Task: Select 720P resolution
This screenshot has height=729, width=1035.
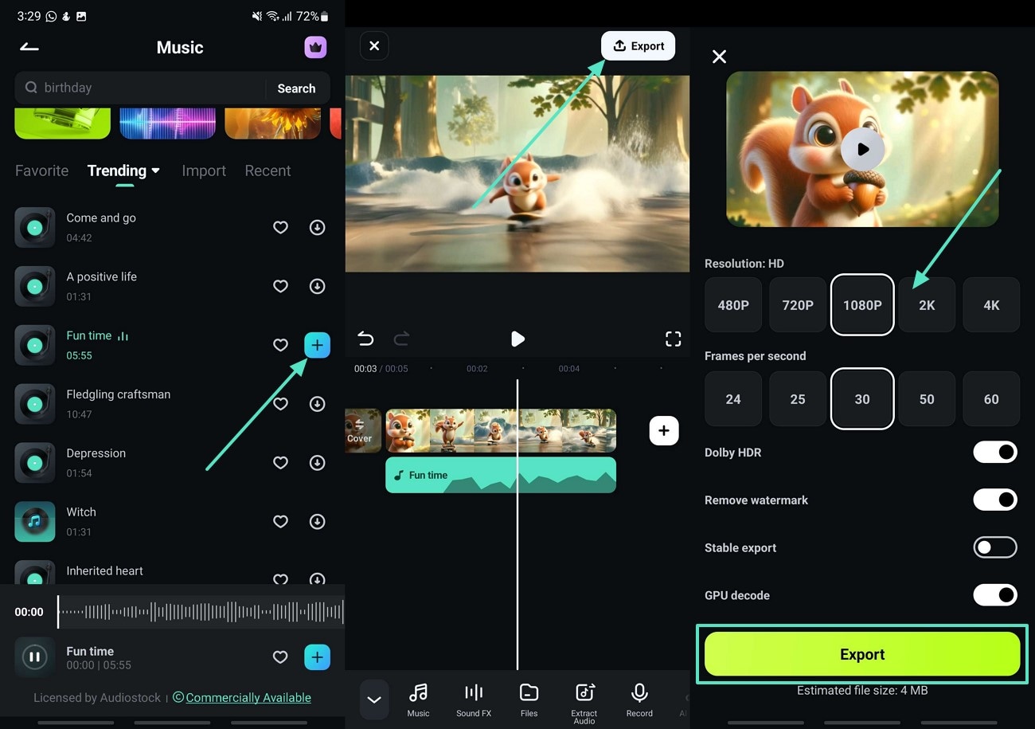Action: point(798,305)
